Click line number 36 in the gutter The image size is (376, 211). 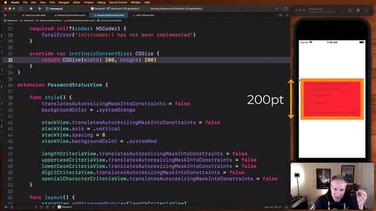pyautogui.click(x=10, y=85)
